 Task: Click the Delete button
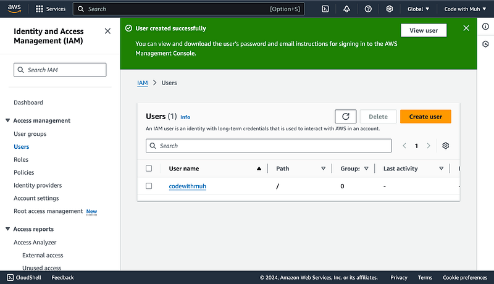[x=378, y=117]
